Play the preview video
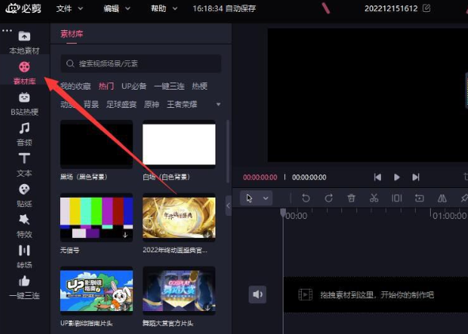The image size is (468, 334). point(397,178)
